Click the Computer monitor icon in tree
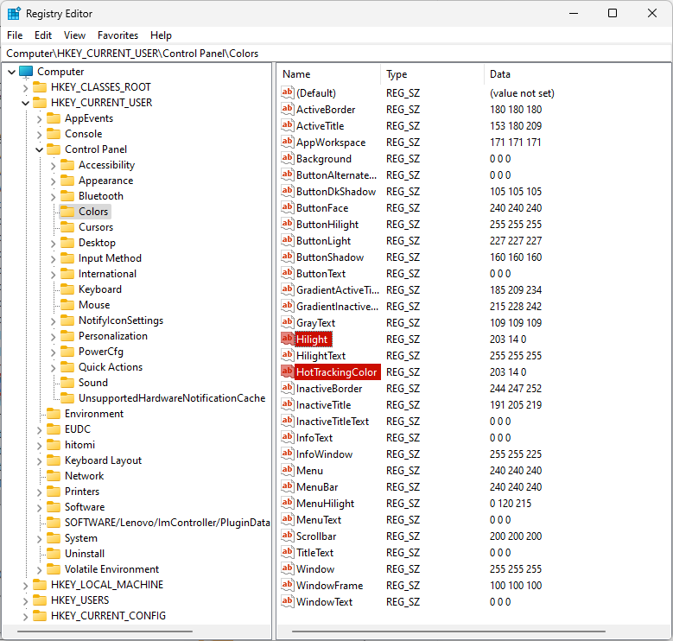This screenshot has width=673, height=641. (x=26, y=72)
